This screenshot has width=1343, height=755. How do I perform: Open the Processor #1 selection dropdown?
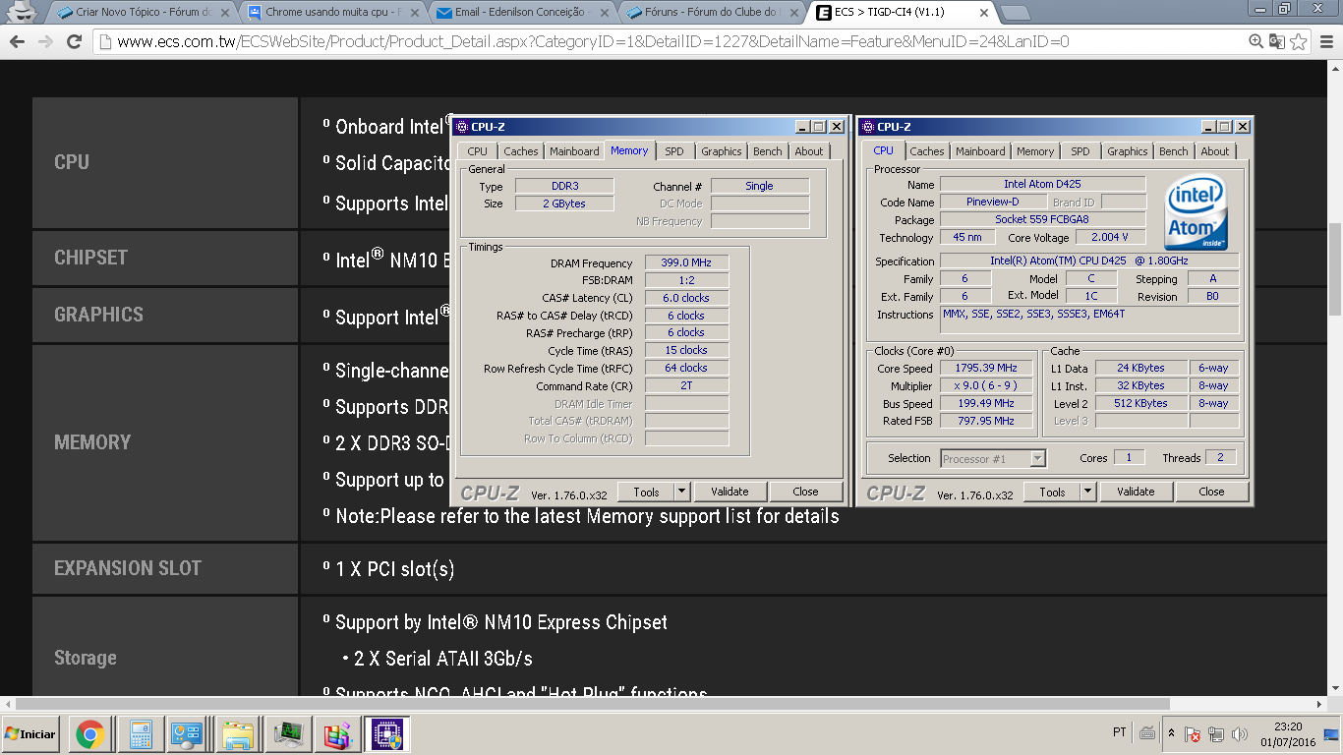click(x=993, y=459)
